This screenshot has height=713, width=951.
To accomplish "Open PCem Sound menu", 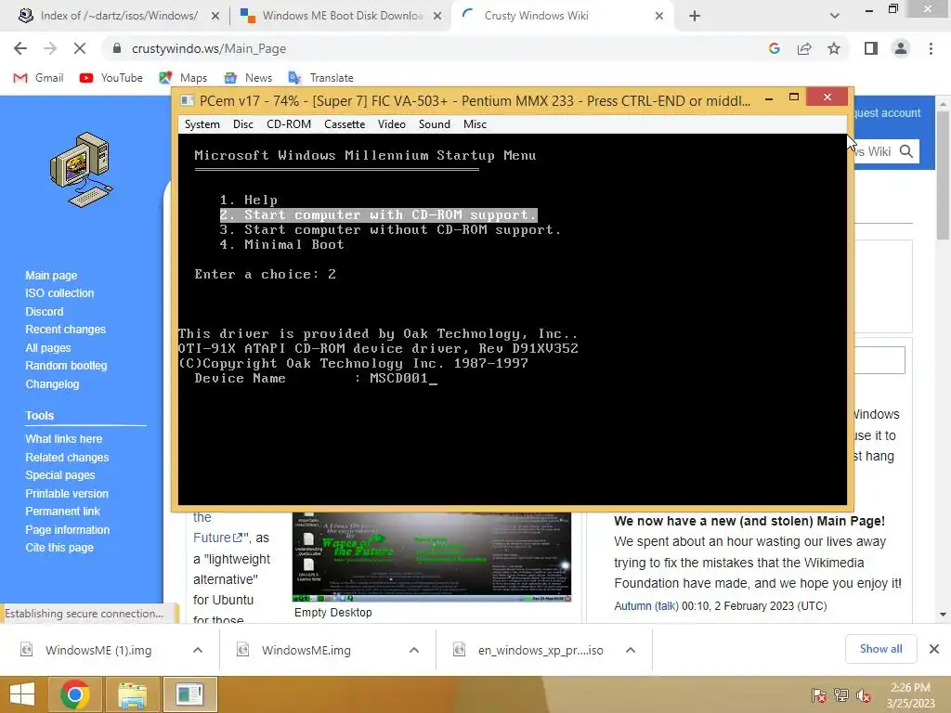I will pyautogui.click(x=435, y=124).
